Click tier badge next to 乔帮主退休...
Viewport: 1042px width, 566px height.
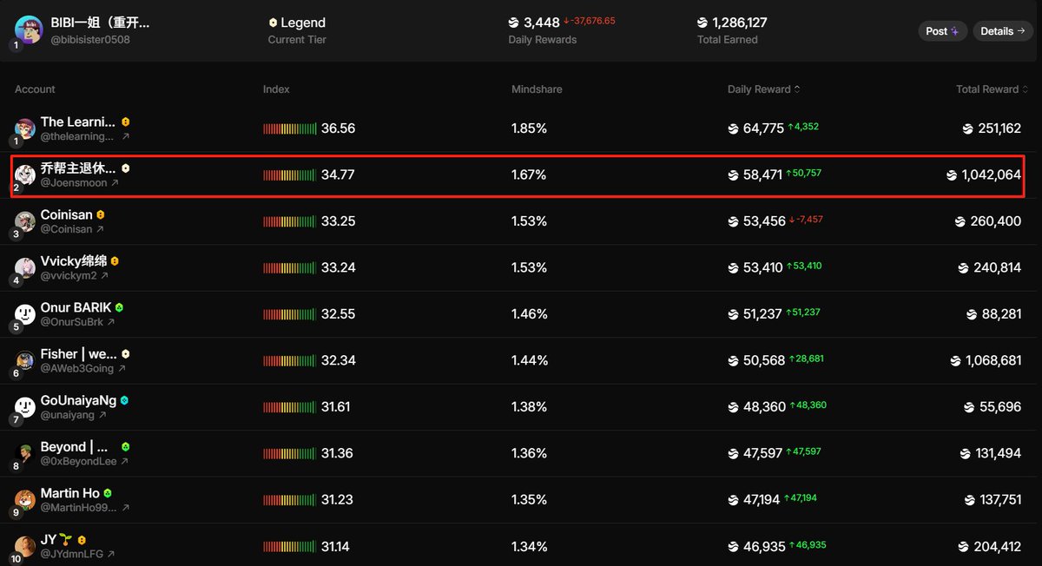pyautogui.click(x=126, y=168)
